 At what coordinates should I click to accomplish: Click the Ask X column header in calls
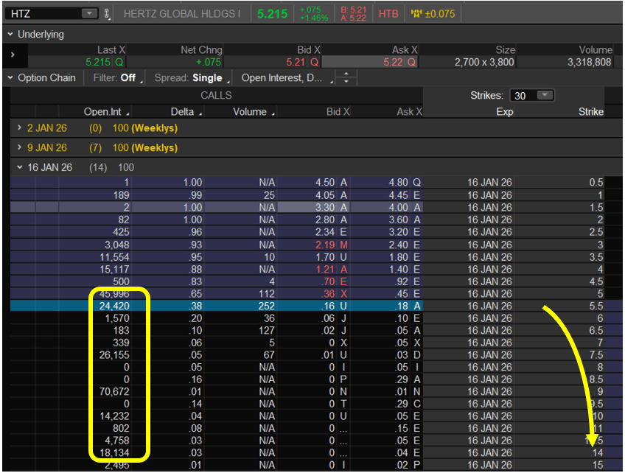(409, 111)
